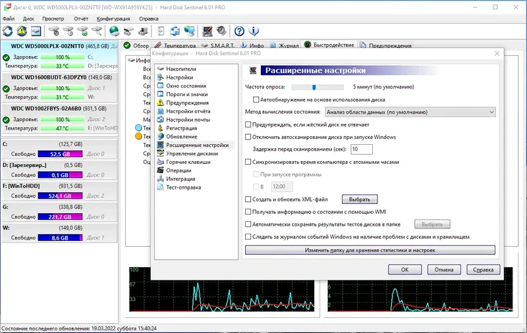Click the disk icon with the magnifying glass

point(97,31)
